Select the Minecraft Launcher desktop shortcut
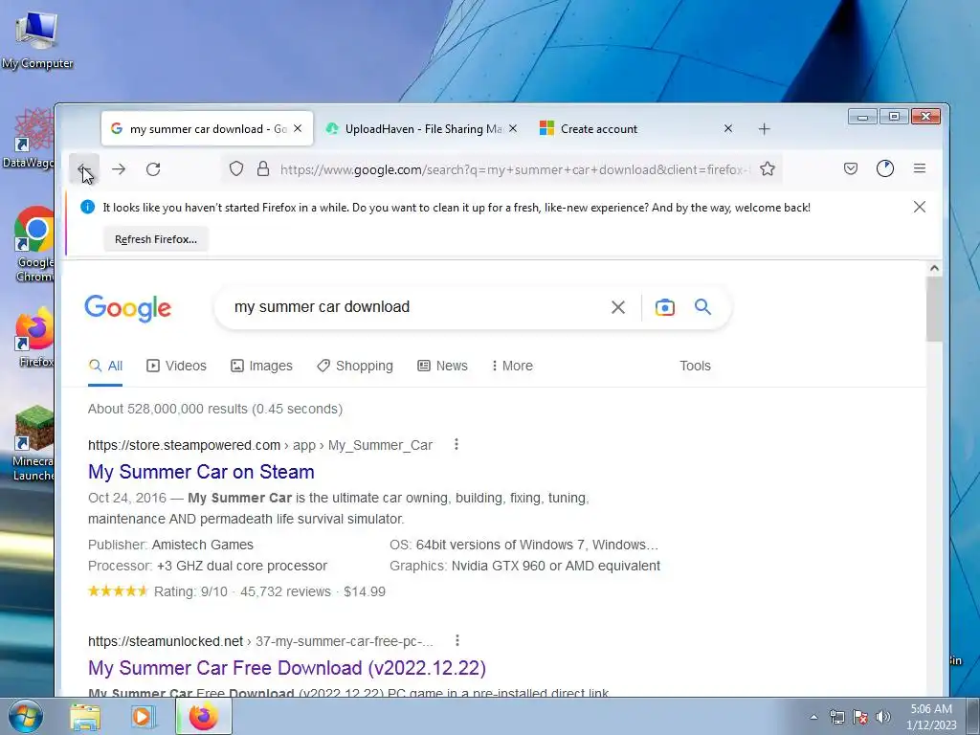Image resolution: width=980 pixels, height=735 pixels. tap(33, 443)
